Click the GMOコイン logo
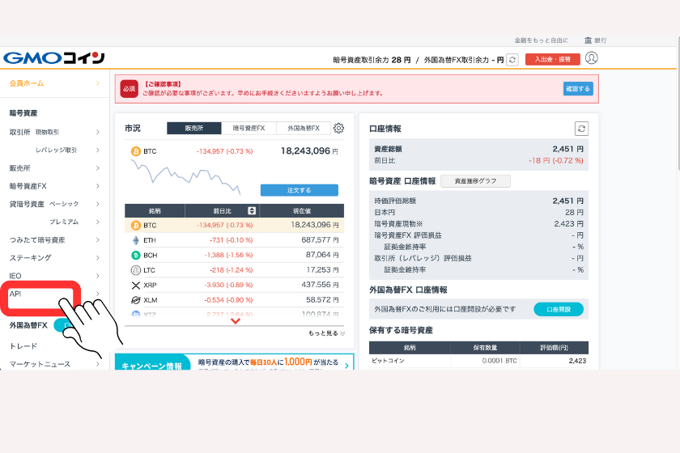 [54, 58]
